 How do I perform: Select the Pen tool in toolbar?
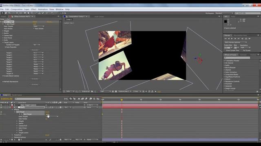click(x=28, y=13)
